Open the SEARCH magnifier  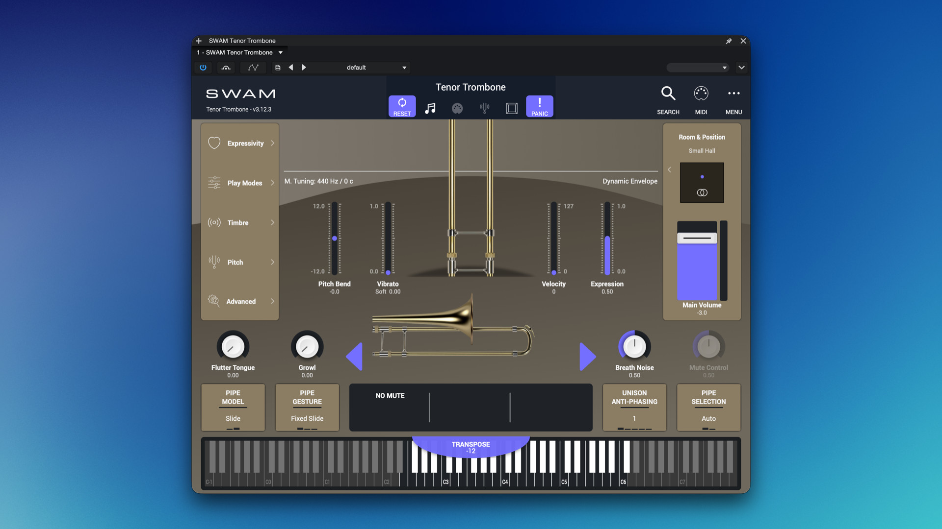pos(668,93)
